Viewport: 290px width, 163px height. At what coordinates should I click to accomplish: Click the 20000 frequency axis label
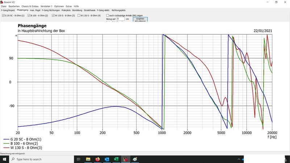click(272, 133)
